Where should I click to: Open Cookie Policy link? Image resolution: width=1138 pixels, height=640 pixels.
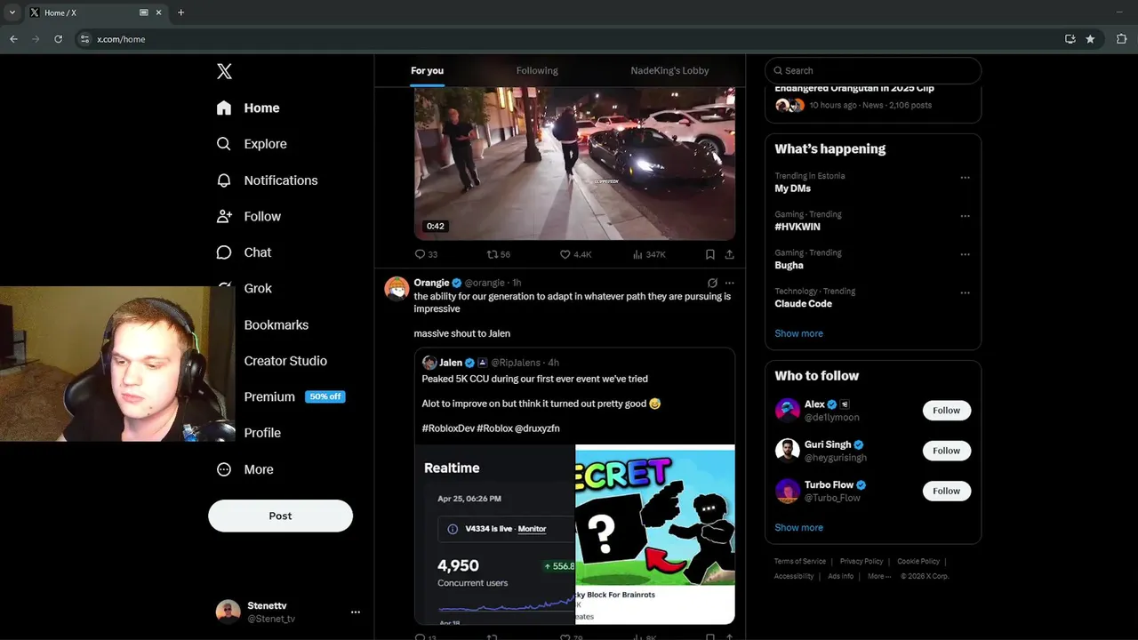point(918,562)
